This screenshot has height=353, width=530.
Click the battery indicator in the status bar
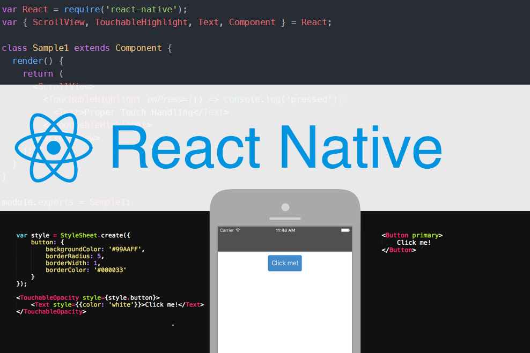pyautogui.click(x=345, y=230)
